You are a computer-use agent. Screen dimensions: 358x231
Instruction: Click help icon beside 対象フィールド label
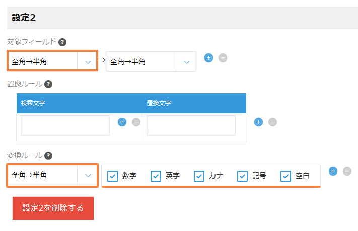click(62, 42)
